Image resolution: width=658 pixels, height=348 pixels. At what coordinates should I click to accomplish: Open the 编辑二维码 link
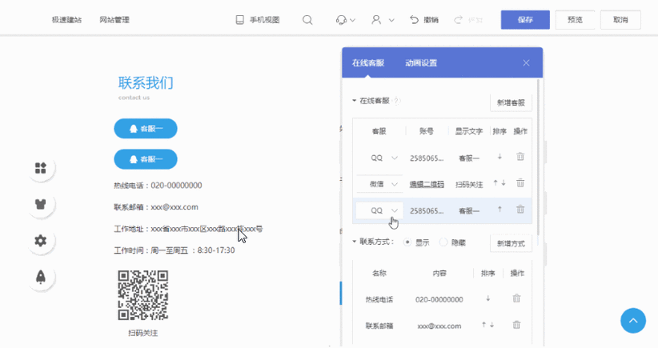427,184
